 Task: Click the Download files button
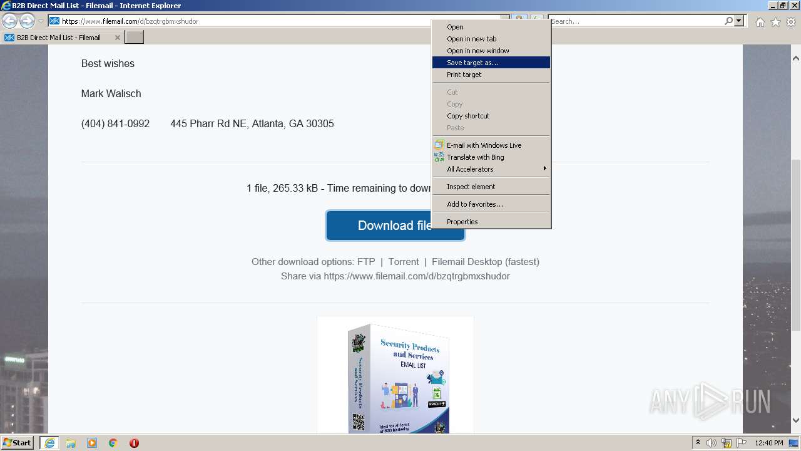(379, 225)
